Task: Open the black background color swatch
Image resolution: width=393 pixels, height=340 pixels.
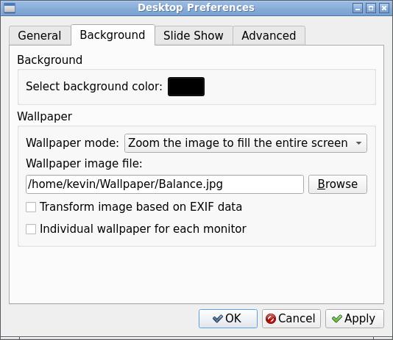Action: (186, 87)
